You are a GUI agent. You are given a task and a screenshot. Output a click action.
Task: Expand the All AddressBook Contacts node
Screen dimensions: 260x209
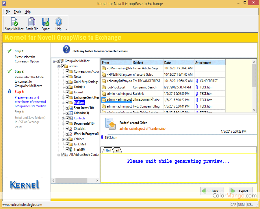coord(59,155)
